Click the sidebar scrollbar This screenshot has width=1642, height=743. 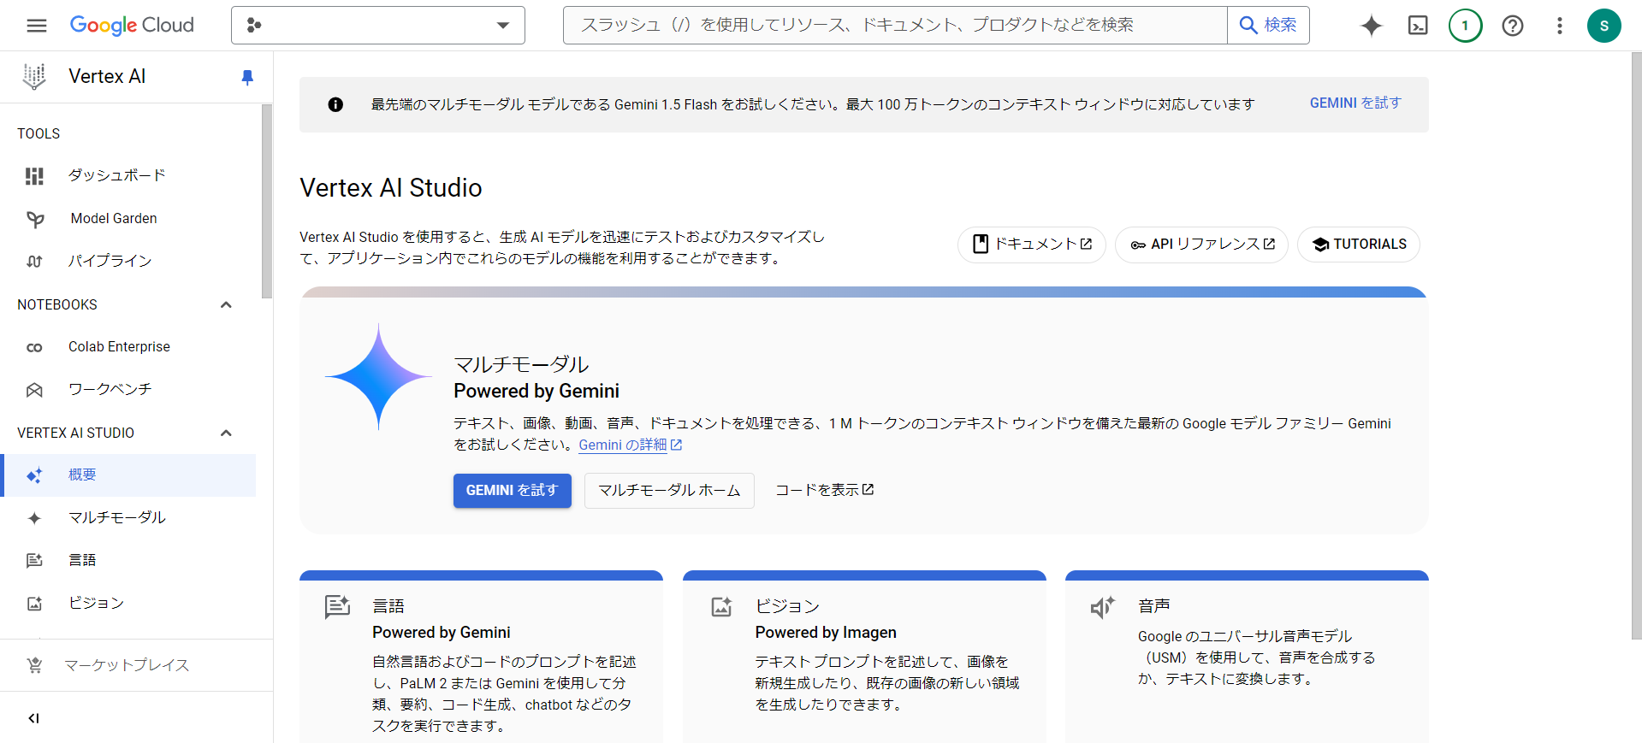pyautogui.click(x=267, y=202)
